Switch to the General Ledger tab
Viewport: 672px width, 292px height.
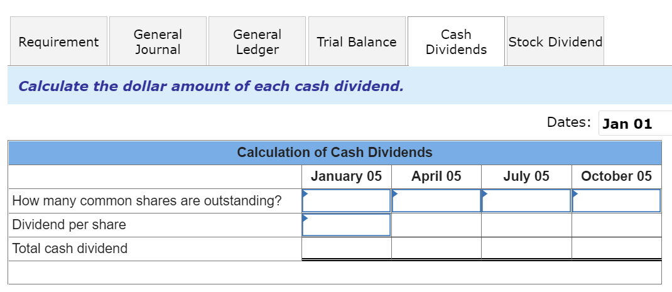pos(257,41)
